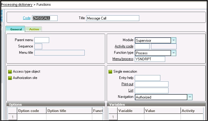Image resolution: width=208 pixels, height=121 pixels.
Task: Click the Title field with Message Call
Action: pyautogui.click(x=113, y=18)
